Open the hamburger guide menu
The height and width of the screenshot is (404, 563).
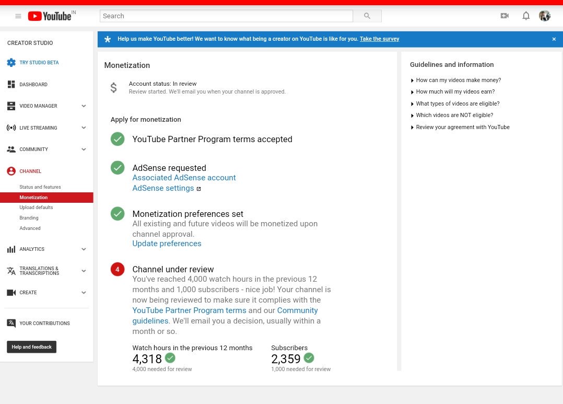18,16
